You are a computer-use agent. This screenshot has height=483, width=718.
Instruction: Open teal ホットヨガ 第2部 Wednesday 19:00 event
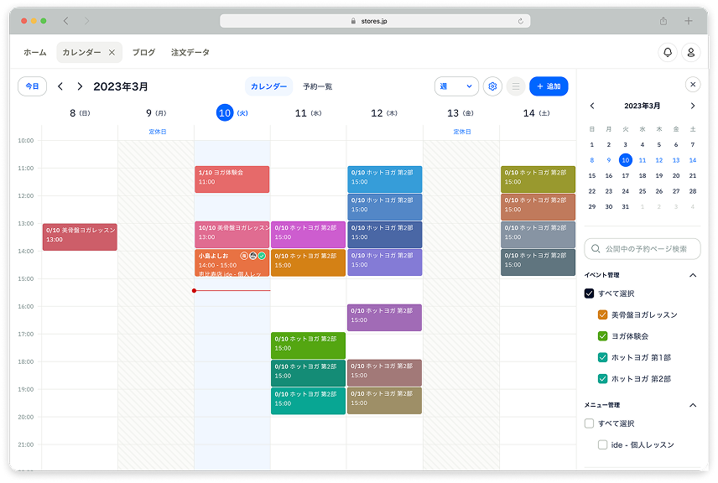click(x=308, y=401)
